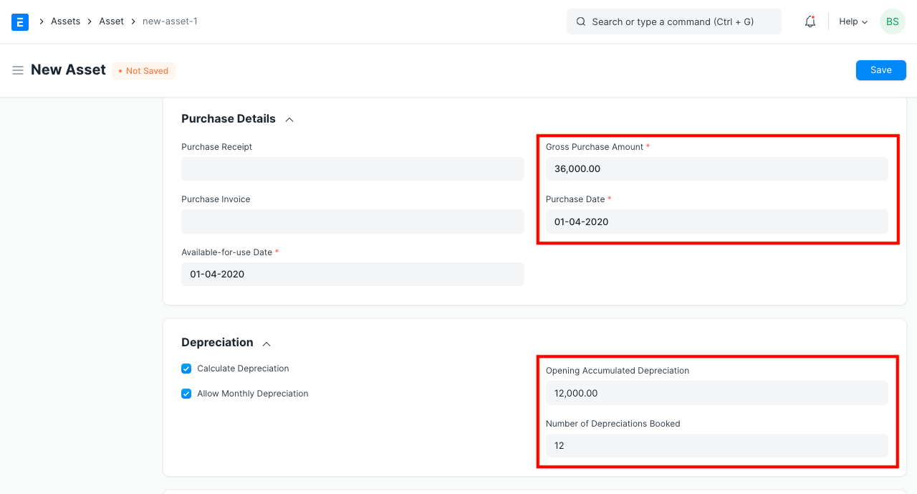917x494 pixels.
Task: Click the BS user avatar
Action: 892,22
